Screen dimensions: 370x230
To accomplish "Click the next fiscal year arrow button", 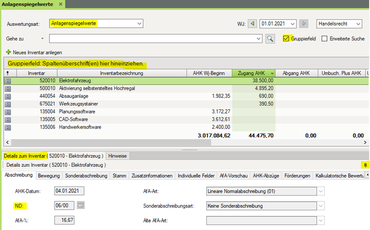I will click(x=304, y=24).
